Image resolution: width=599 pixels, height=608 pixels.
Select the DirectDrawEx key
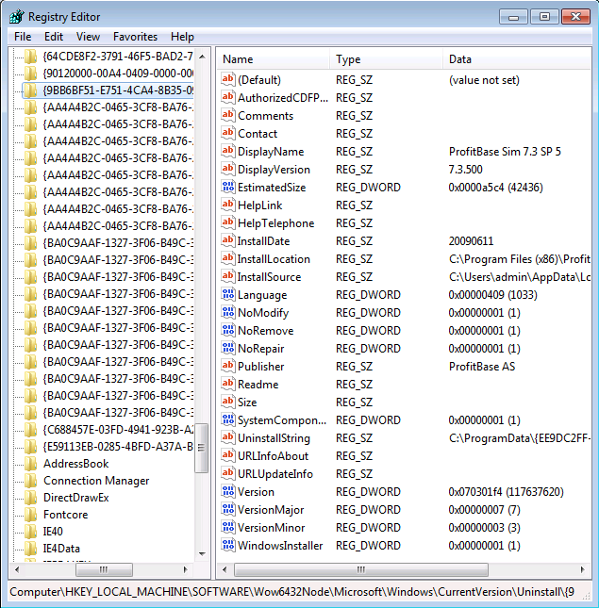pos(76,498)
